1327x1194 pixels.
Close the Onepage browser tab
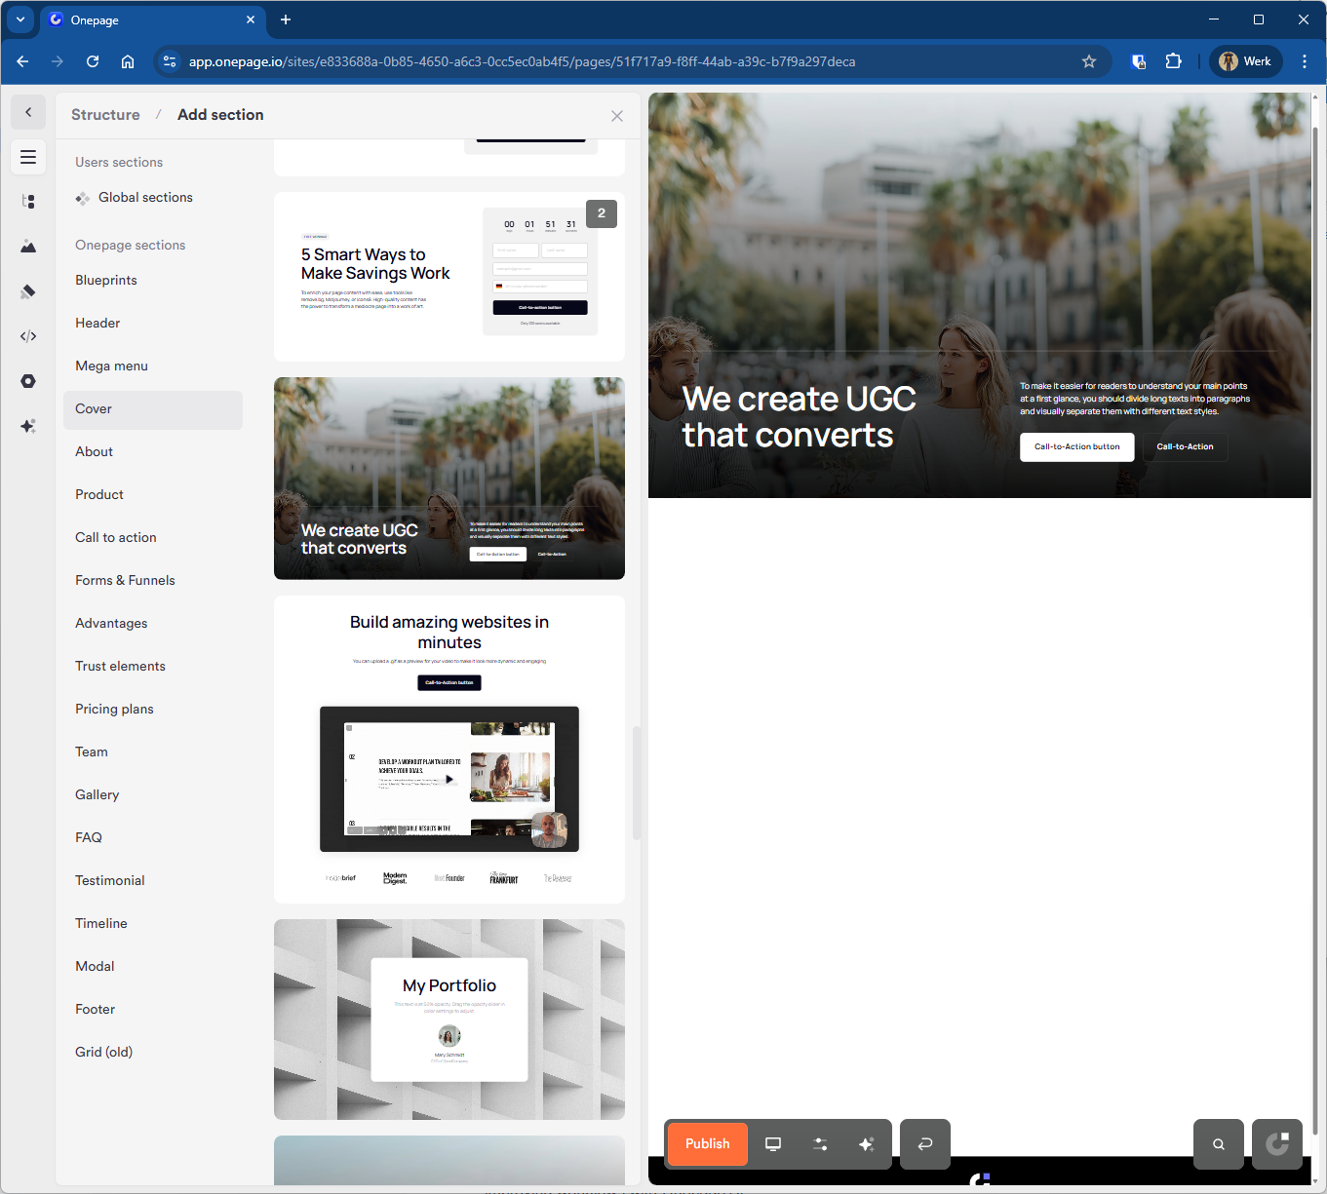tap(251, 19)
